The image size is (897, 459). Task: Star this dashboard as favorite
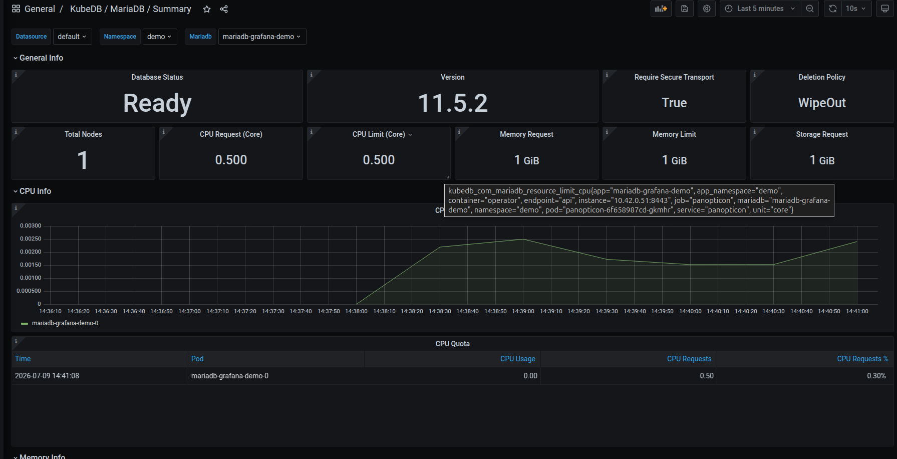(207, 9)
